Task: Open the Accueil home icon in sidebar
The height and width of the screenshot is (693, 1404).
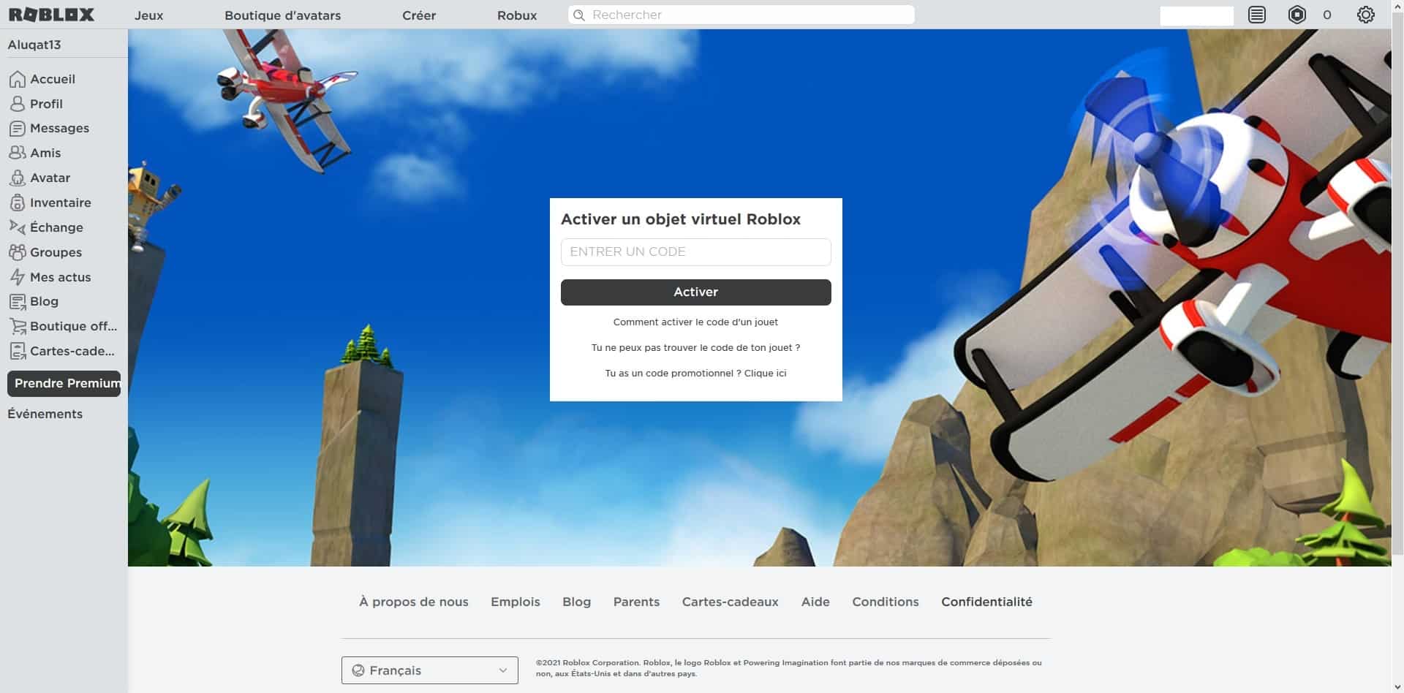Action: point(18,79)
